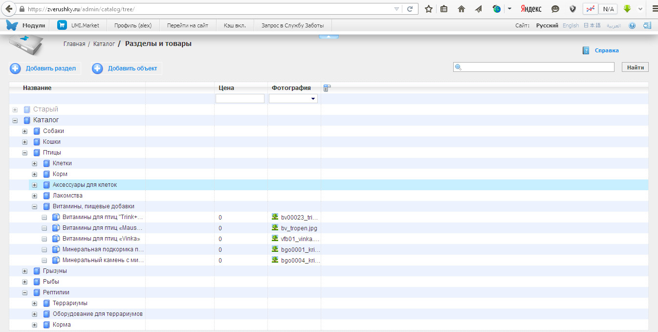This screenshot has width=658, height=332.
Task: Click the plus icon of Добавить раздел
Action: tap(16, 68)
